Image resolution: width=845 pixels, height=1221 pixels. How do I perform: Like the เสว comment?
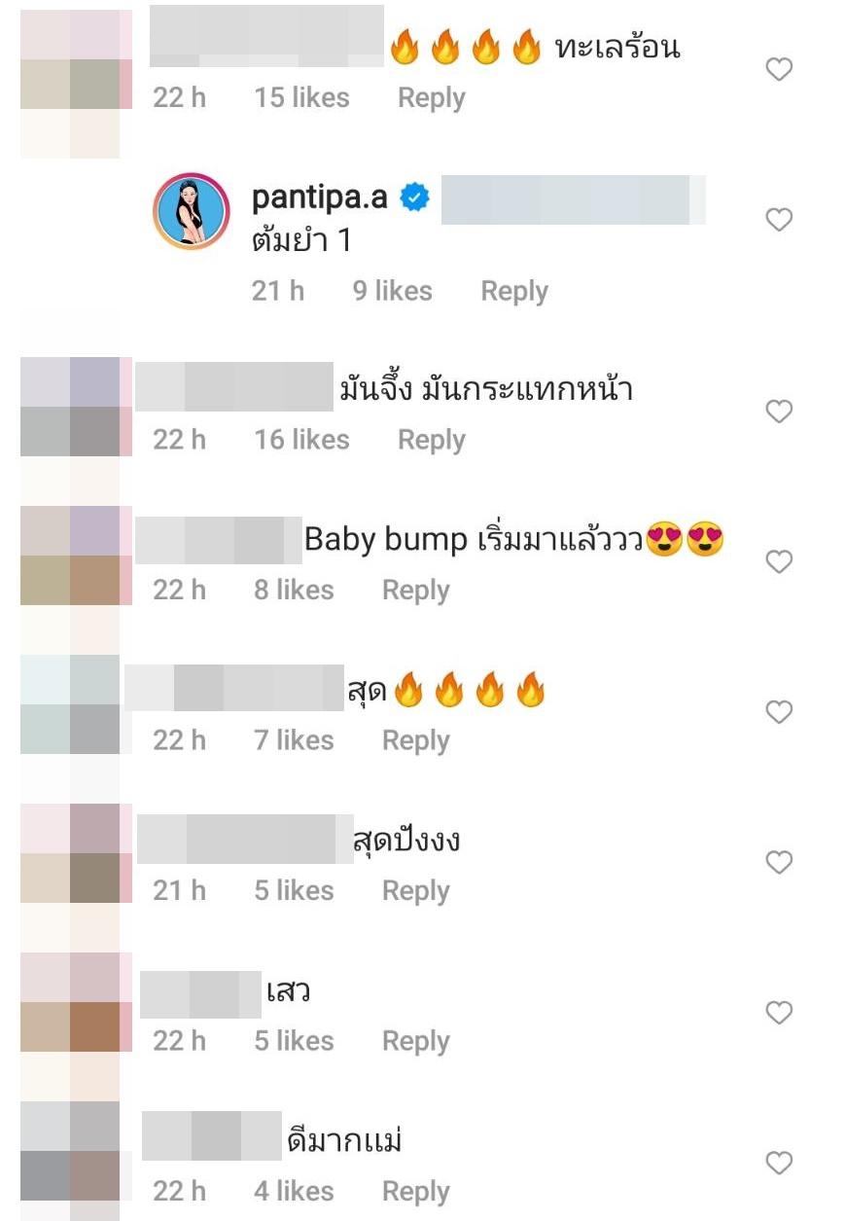tap(779, 1013)
